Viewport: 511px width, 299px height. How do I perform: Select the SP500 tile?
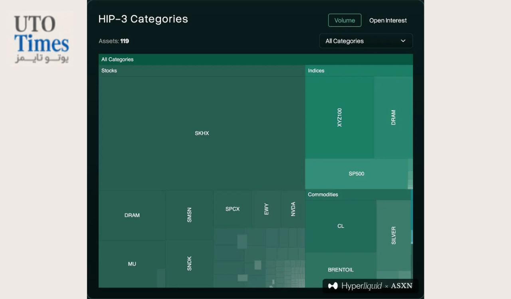pos(357,174)
